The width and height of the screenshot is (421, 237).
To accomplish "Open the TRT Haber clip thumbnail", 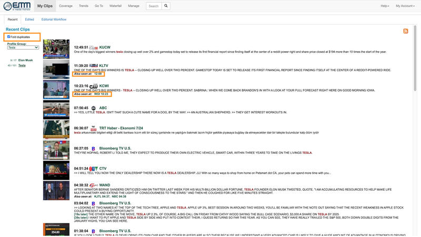I will (56, 130).
